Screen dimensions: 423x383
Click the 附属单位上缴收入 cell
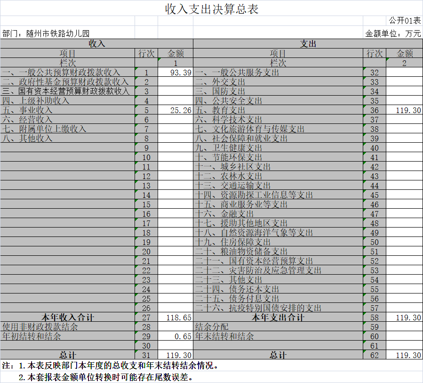[x=67, y=129]
